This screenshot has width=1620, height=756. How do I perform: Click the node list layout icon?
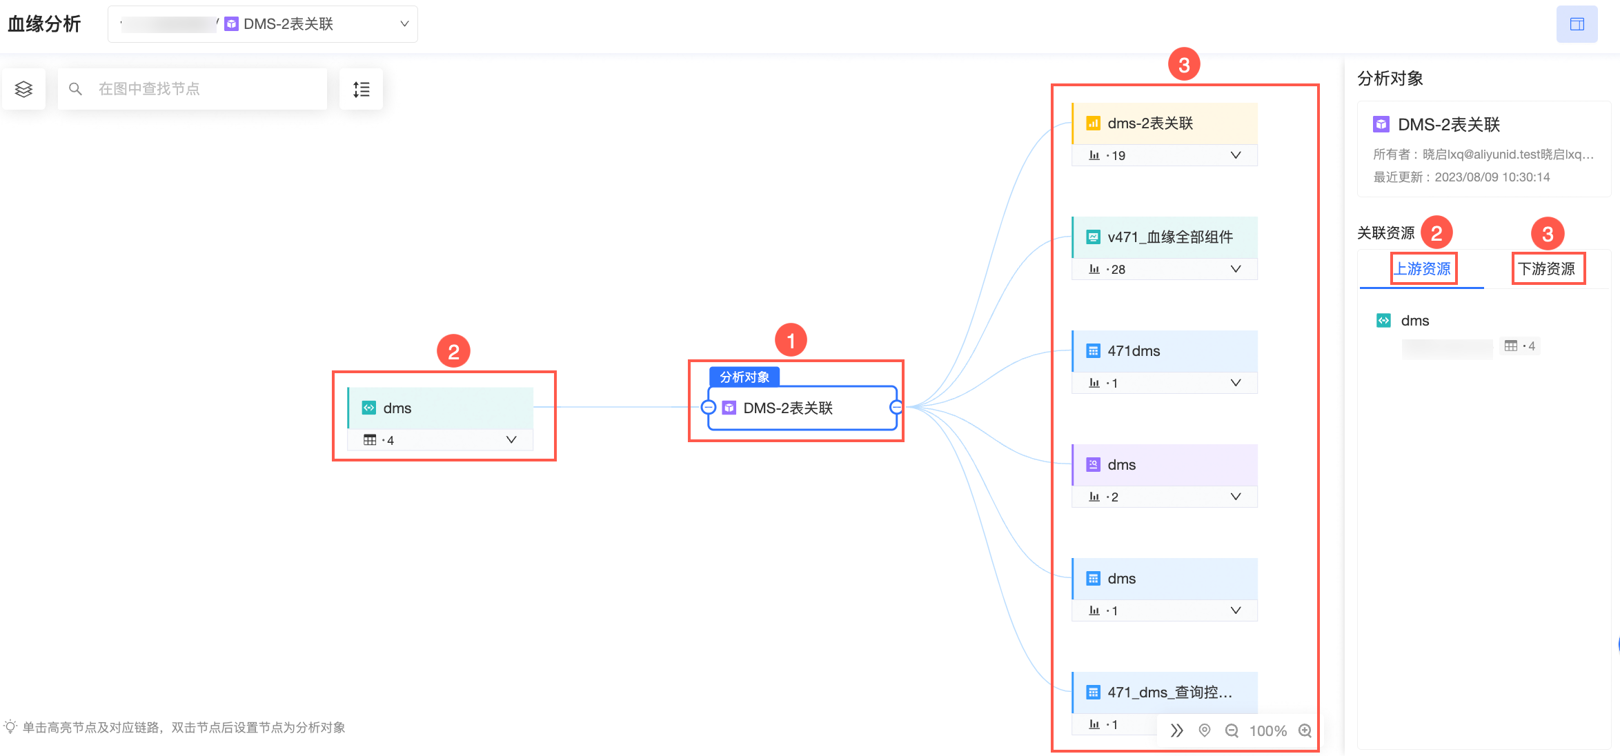[362, 89]
